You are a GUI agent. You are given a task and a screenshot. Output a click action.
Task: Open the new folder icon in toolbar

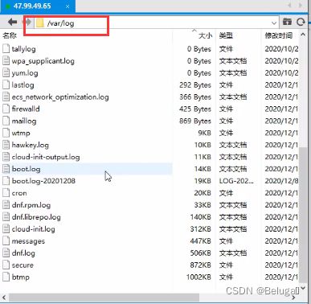click(287, 22)
